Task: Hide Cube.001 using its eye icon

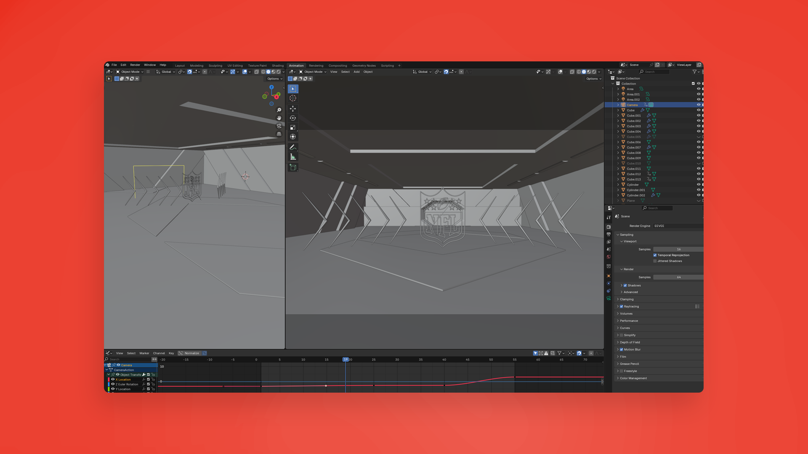Action: pos(699,116)
